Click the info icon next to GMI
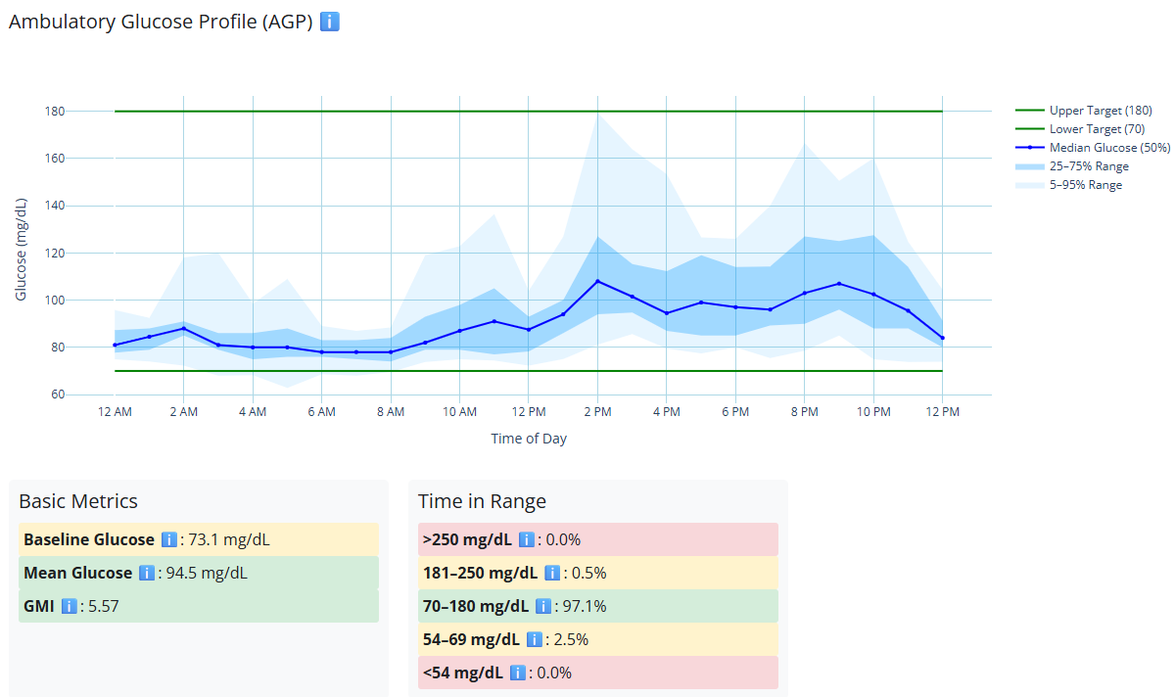 pos(69,606)
